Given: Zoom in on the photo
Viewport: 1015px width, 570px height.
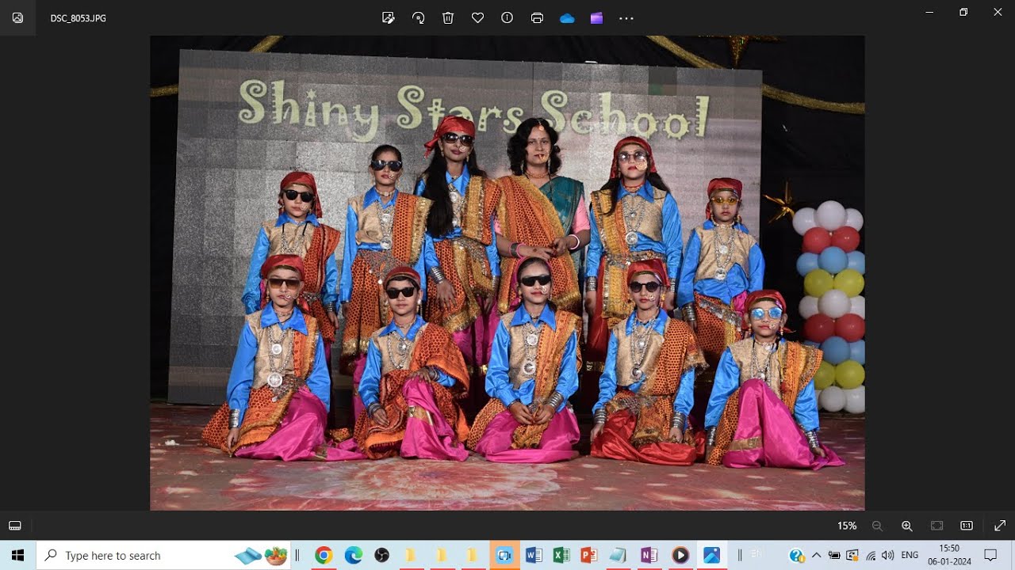Looking at the screenshot, I should (907, 526).
